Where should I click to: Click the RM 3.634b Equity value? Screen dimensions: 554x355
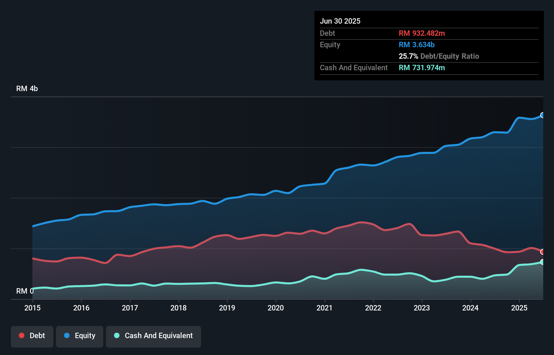pos(416,45)
